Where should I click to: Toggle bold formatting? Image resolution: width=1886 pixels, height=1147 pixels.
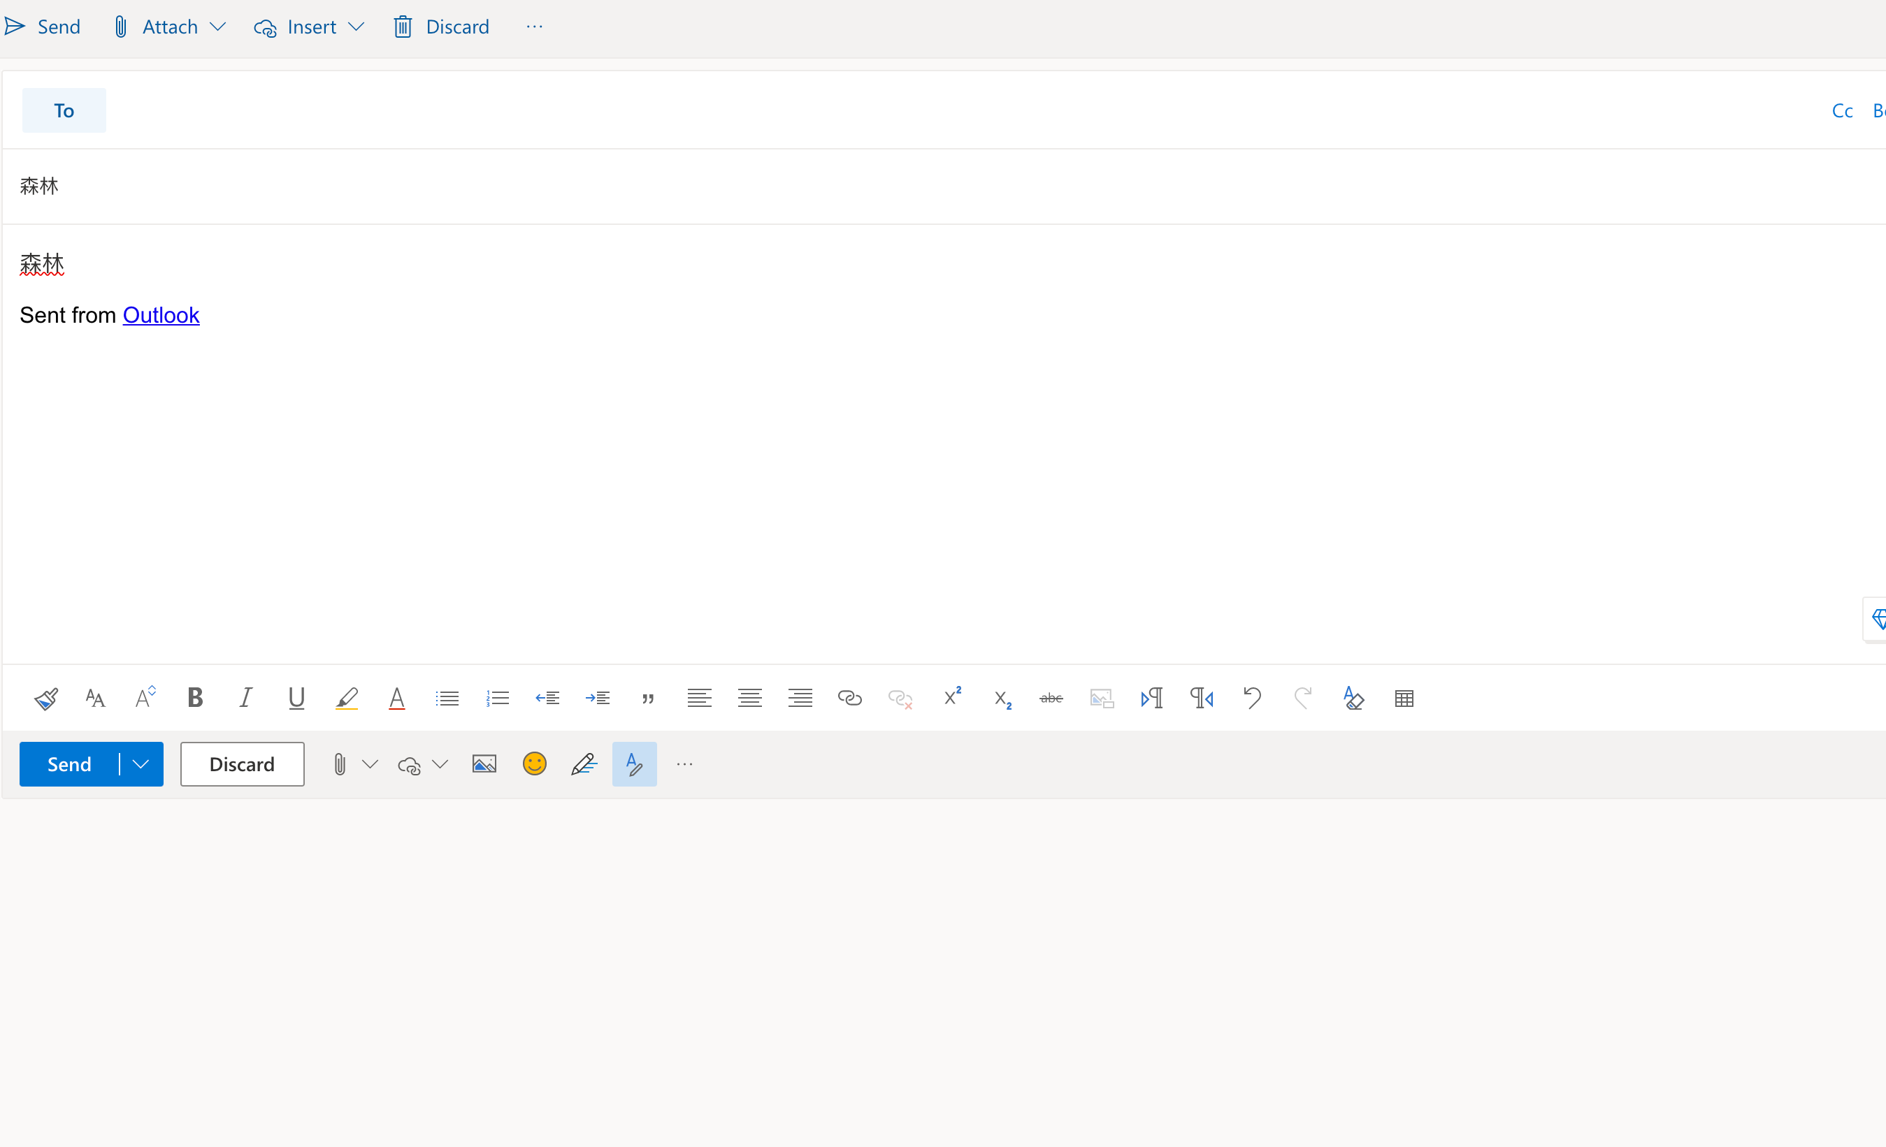click(195, 697)
